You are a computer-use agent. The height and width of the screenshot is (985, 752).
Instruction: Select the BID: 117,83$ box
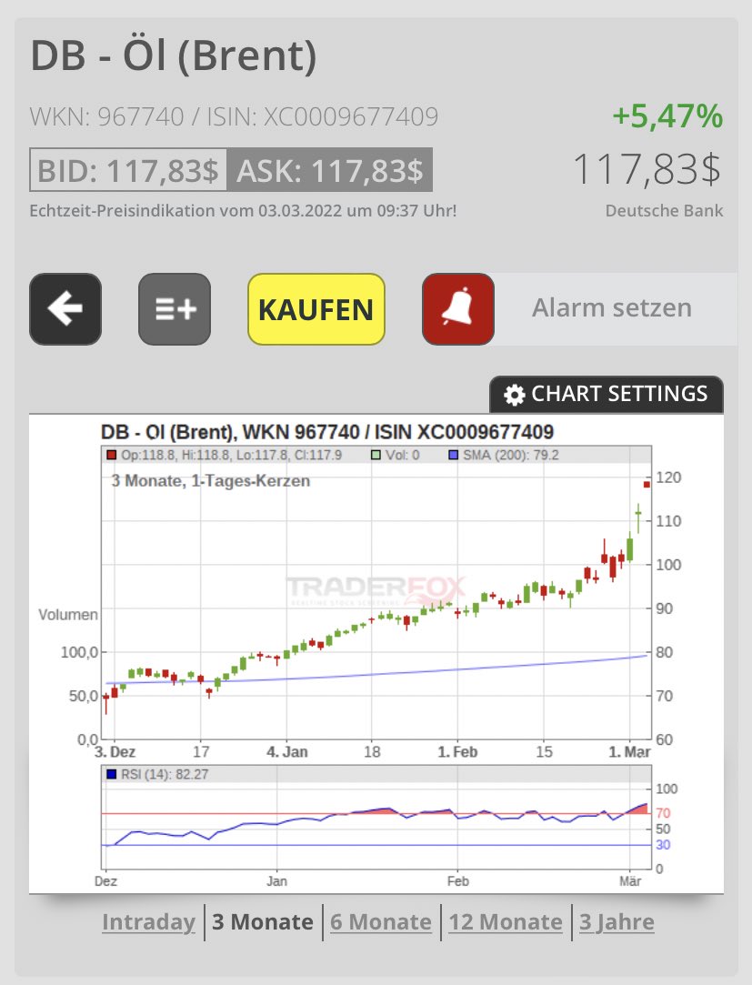pos(128,170)
